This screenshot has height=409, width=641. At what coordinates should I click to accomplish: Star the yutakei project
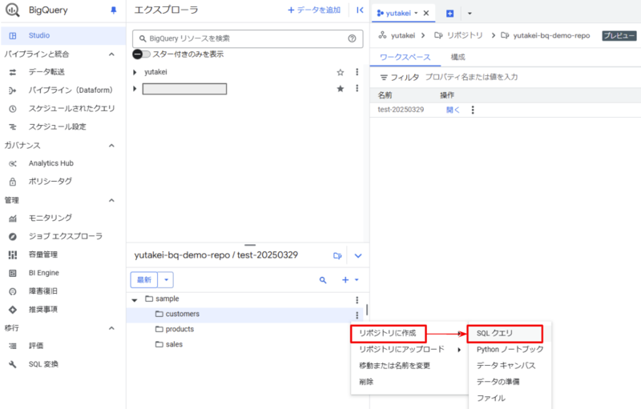pyautogui.click(x=340, y=72)
